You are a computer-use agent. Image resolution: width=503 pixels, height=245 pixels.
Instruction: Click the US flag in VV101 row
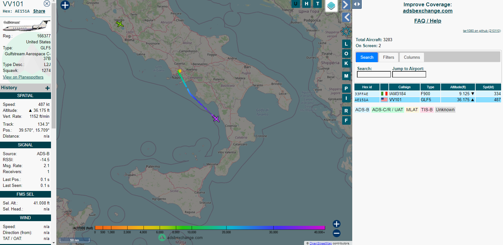click(x=384, y=100)
